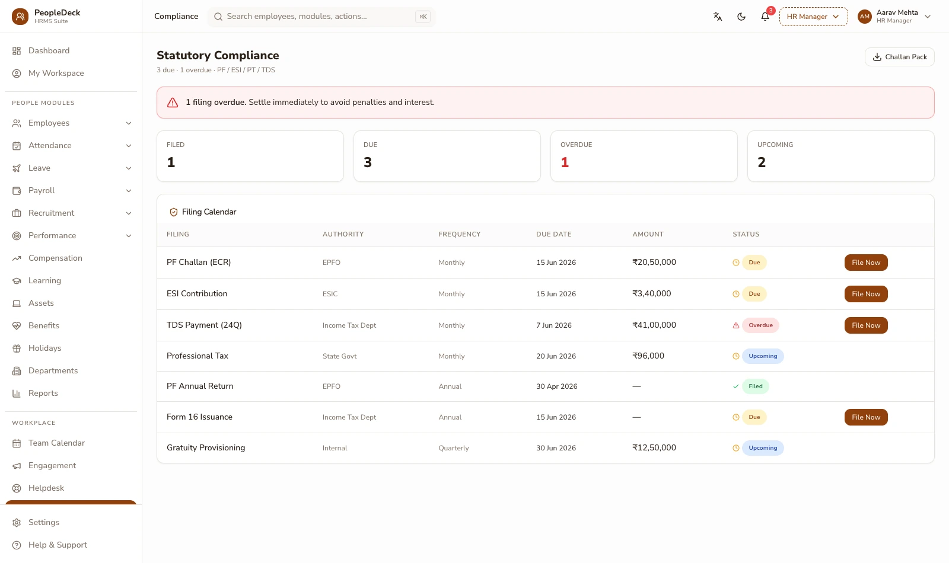This screenshot has height=563, width=949.
Task: Click the Engagement megaphone icon
Action: click(x=17, y=466)
